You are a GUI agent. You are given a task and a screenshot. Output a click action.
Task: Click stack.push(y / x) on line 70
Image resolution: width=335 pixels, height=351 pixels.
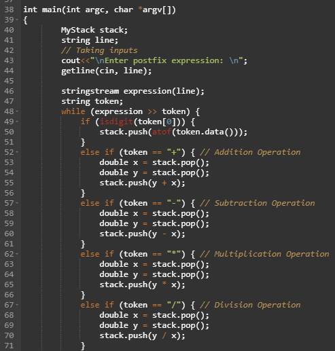point(142,335)
